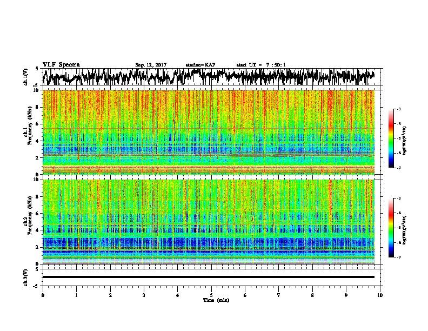The height and width of the screenshot is (331, 428).
Task: Click the "8" kHz tick on ch.1 frequency axis
Action: point(38,107)
